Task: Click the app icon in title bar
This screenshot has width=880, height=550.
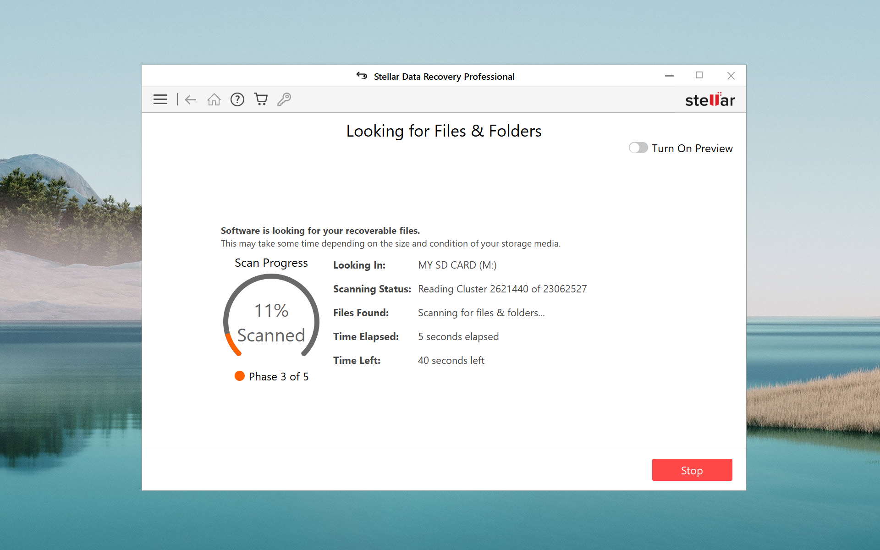Action: tap(362, 76)
